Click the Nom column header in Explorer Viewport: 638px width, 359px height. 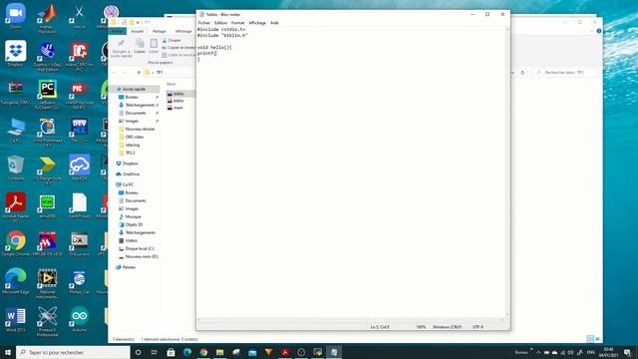coord(171,84)
